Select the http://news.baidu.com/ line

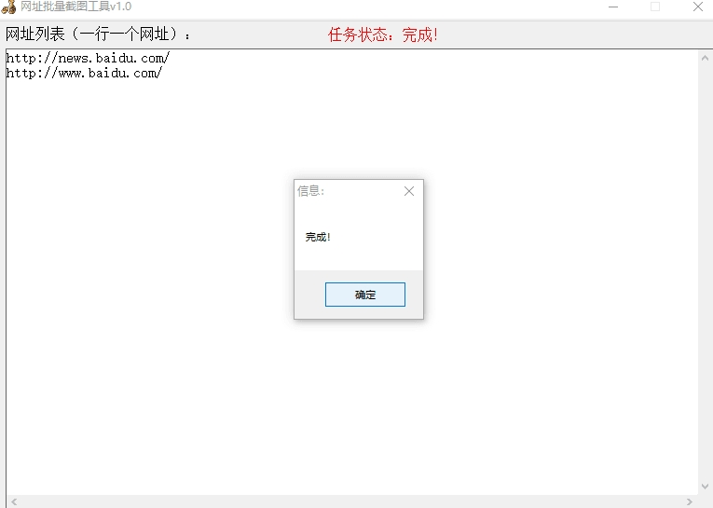click(88, 58)
